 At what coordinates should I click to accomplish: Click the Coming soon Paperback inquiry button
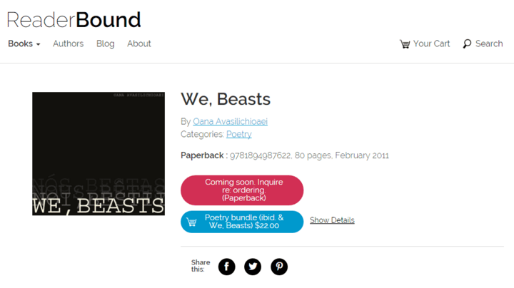point(242,190)
